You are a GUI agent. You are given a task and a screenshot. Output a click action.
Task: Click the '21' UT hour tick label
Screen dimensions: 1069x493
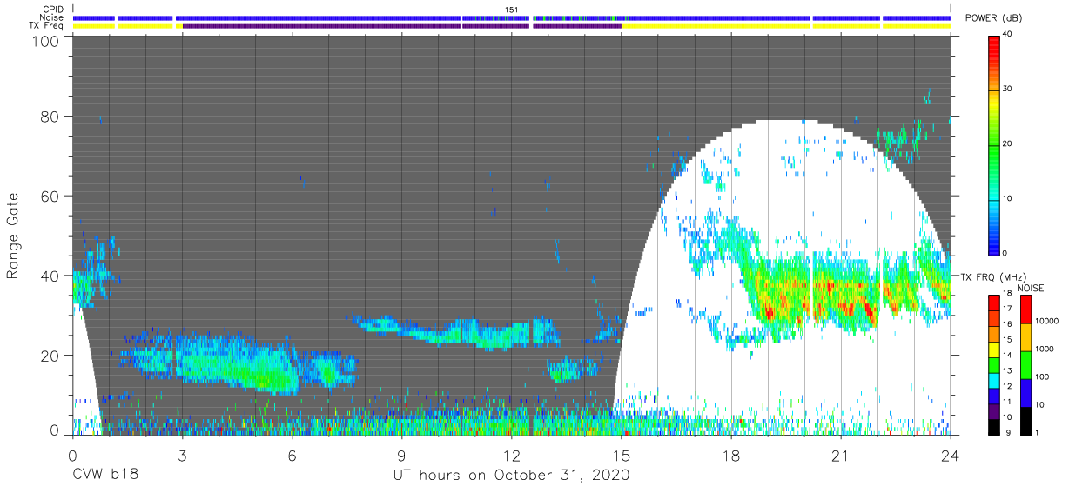[x=840, y=455]
